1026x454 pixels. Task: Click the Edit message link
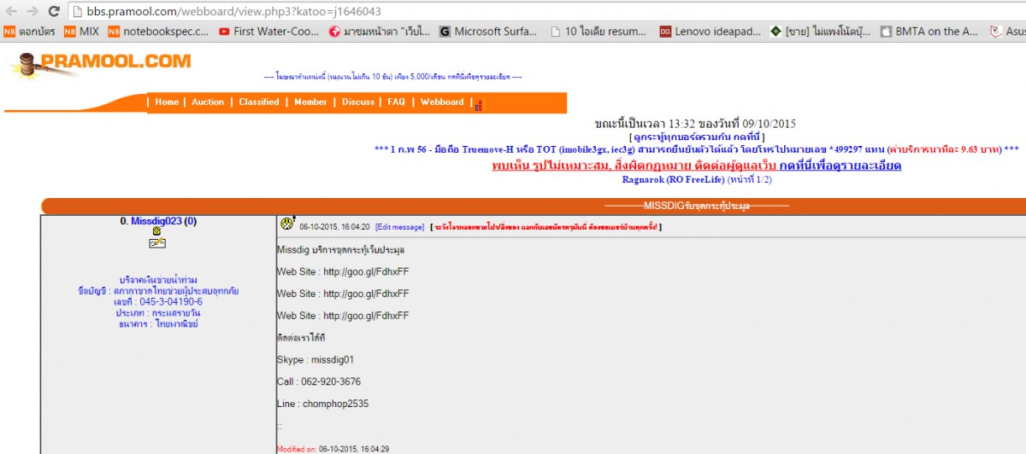[x=400, y=227]
